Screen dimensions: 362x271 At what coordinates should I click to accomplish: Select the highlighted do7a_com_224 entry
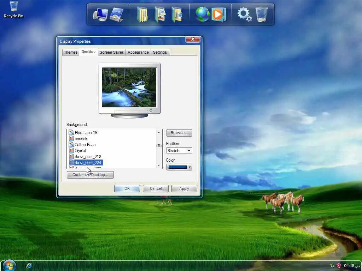click(88, 162)
